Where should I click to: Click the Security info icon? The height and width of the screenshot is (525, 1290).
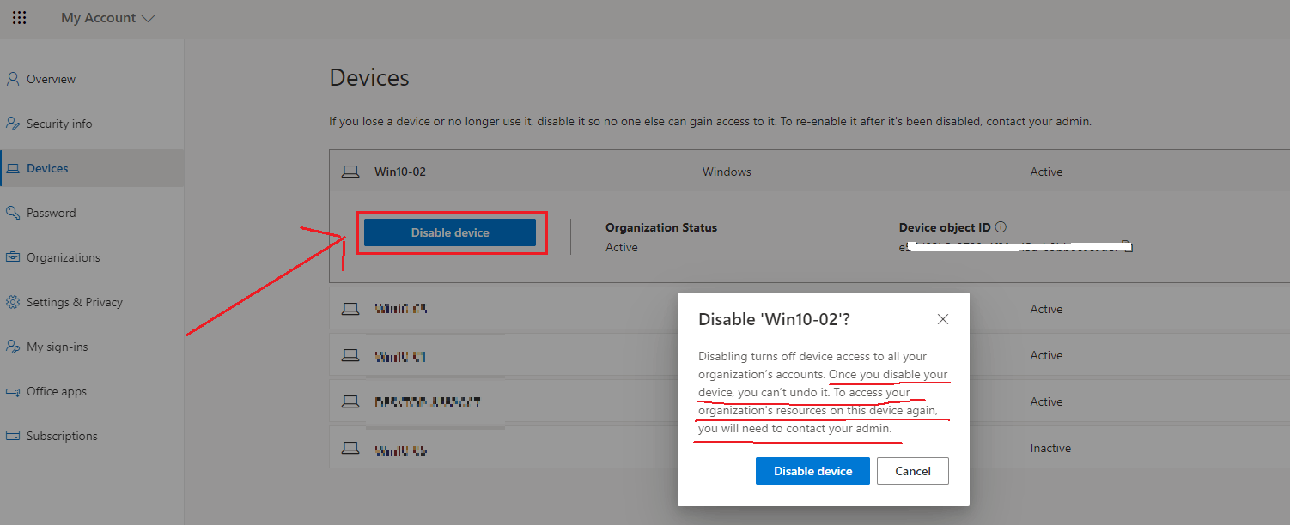pyautogui.click(x=13, y=124)
